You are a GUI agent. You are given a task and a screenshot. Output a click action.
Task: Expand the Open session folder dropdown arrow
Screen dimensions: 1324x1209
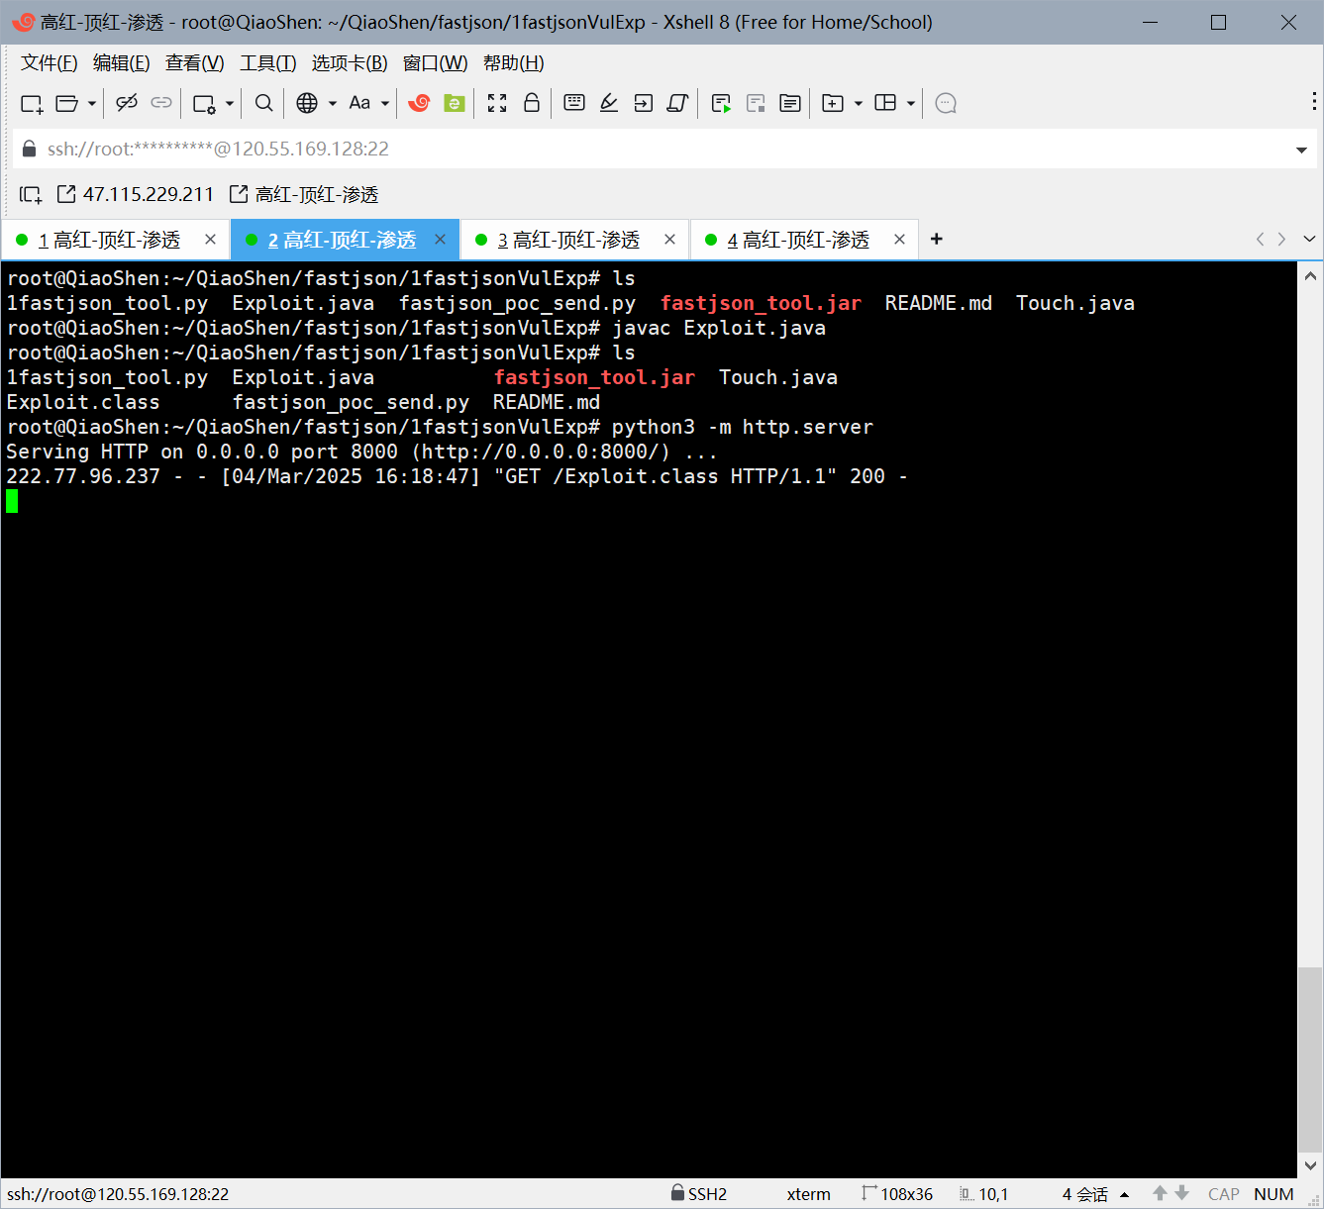click(92, 103)
